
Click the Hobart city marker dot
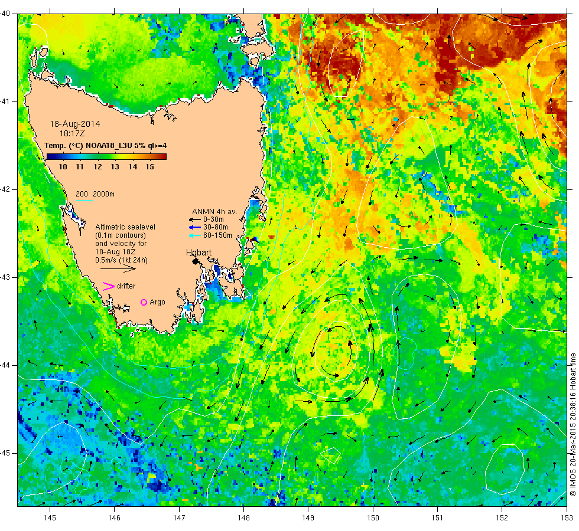point(196,261)
